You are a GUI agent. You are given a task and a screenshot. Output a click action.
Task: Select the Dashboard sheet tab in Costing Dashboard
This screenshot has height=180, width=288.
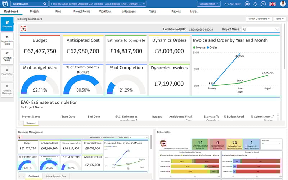31,123
